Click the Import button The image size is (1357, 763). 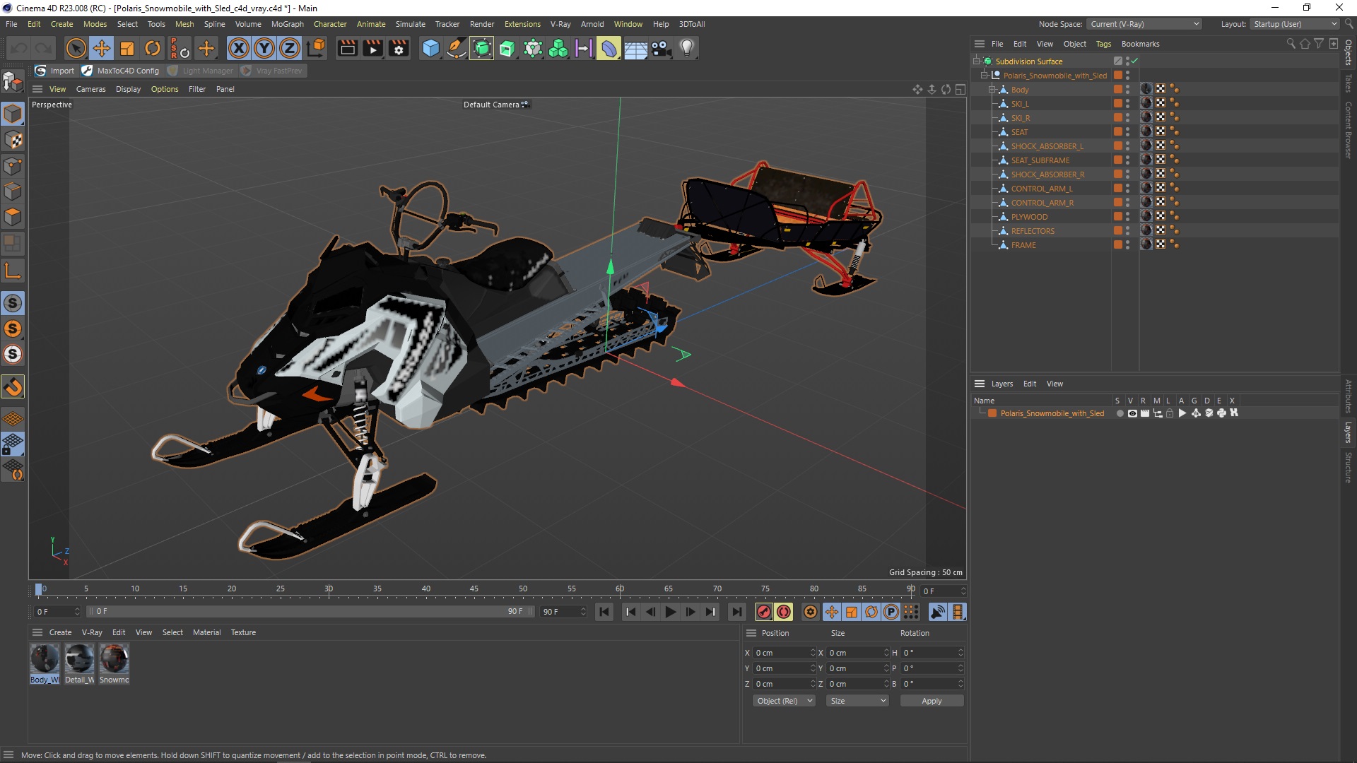tap(55, 71)
